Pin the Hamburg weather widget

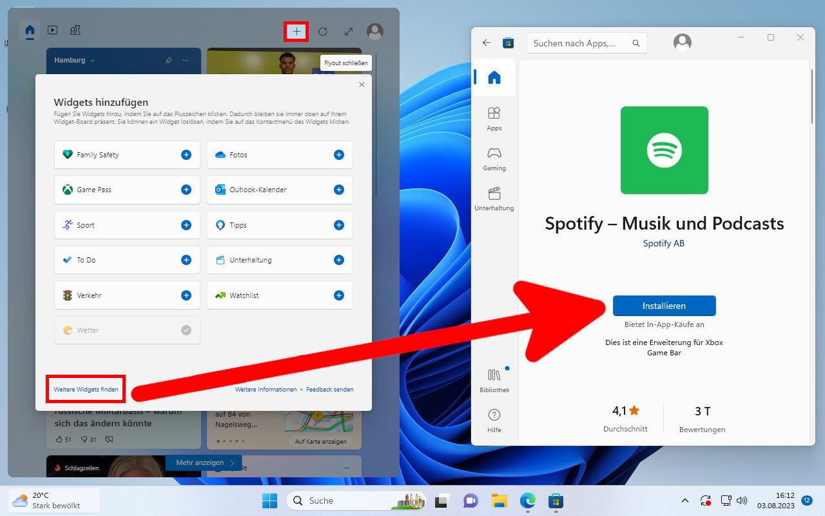click(169, 60)
